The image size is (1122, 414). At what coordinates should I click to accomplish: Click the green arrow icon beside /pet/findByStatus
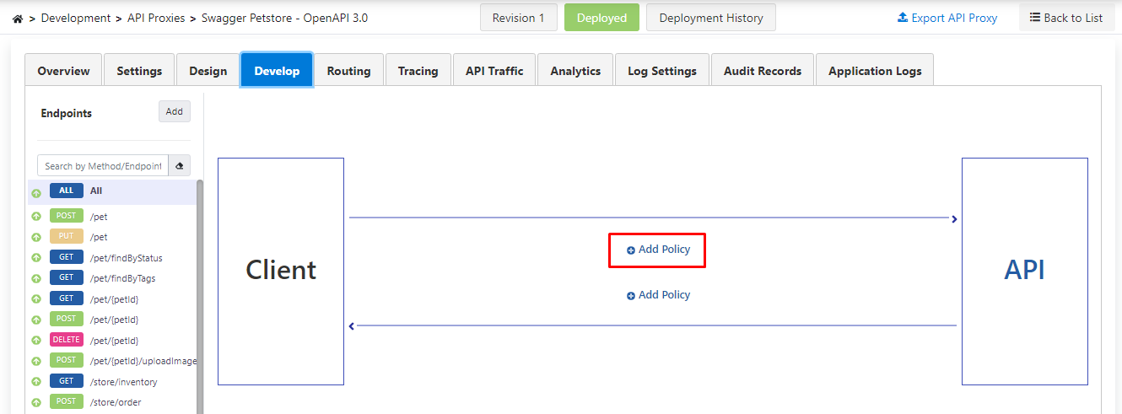(36, 258)
